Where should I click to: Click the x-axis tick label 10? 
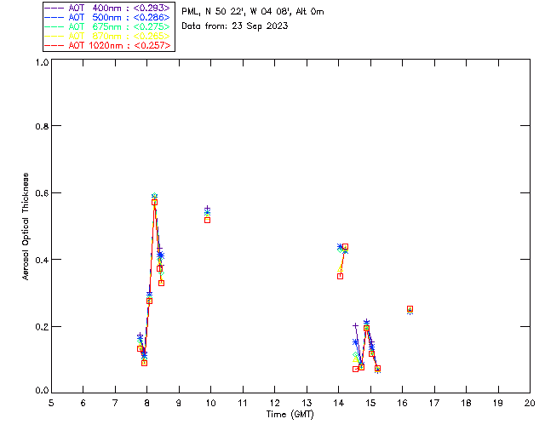[210, 403]
